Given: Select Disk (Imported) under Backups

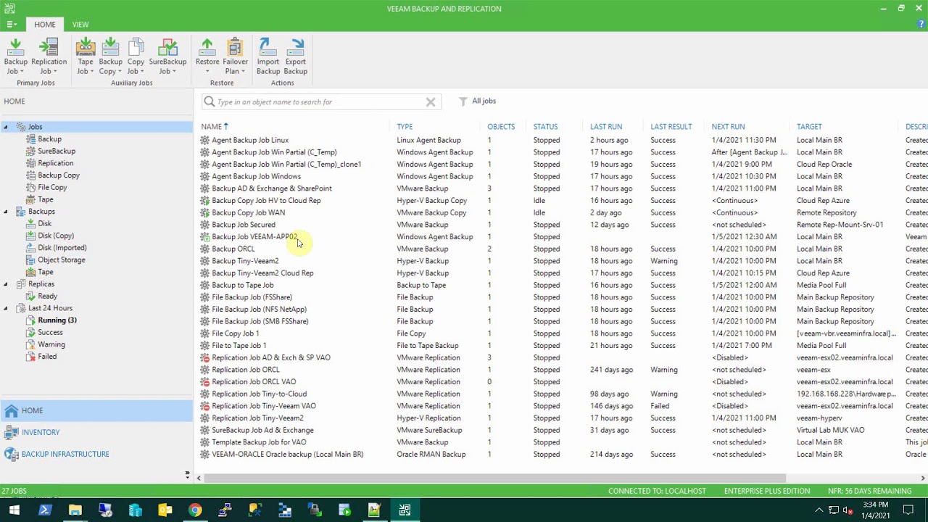Looking at the screenshot, I should [62, 248].
